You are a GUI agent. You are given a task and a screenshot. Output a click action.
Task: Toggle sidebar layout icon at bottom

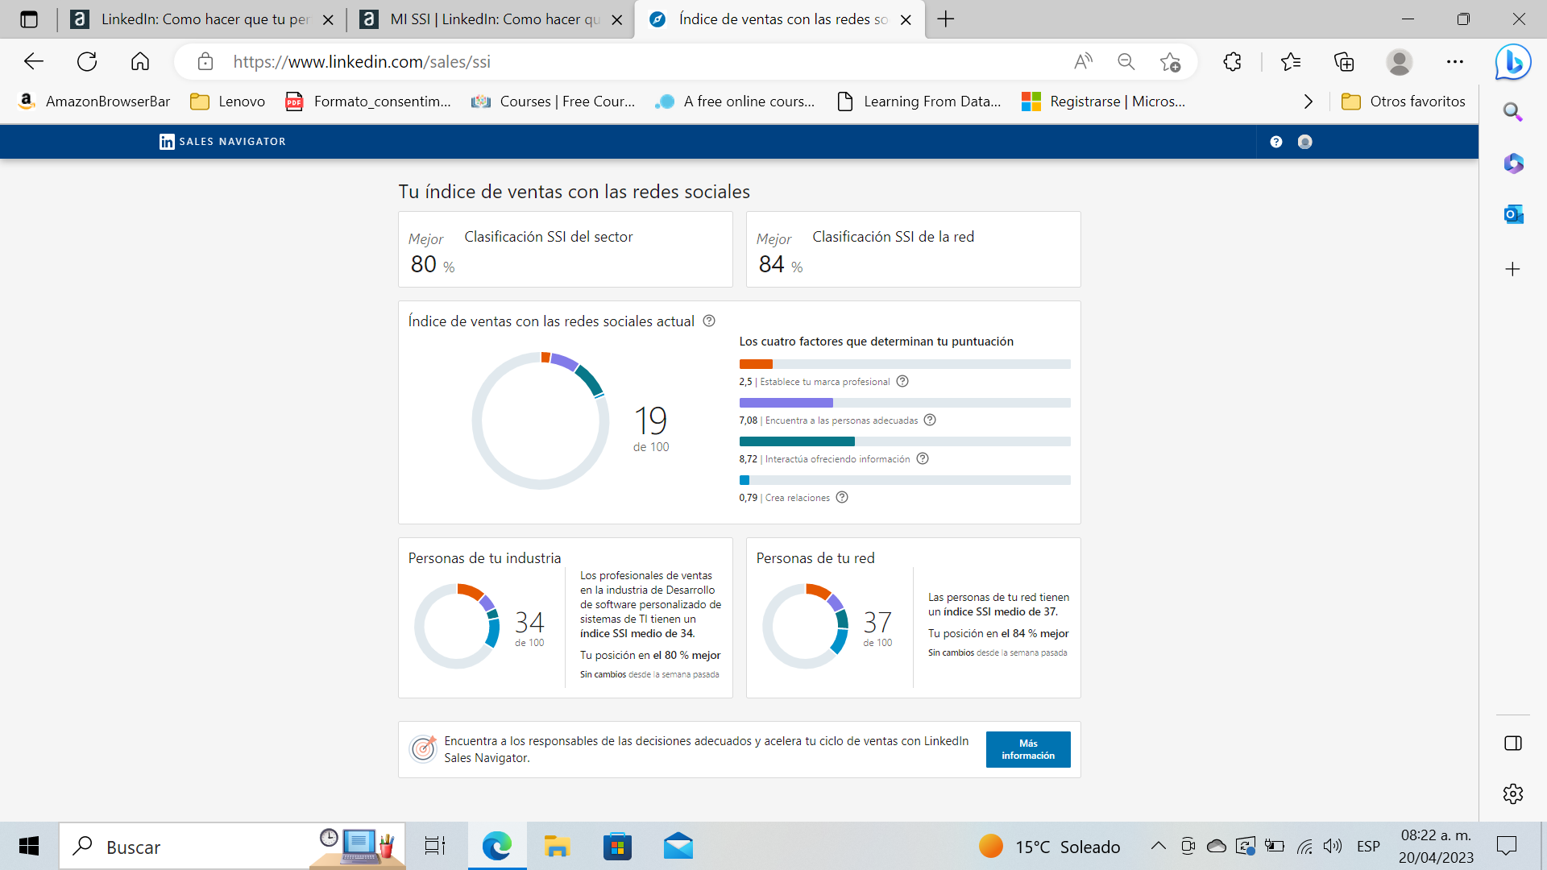click(1513, 743)
